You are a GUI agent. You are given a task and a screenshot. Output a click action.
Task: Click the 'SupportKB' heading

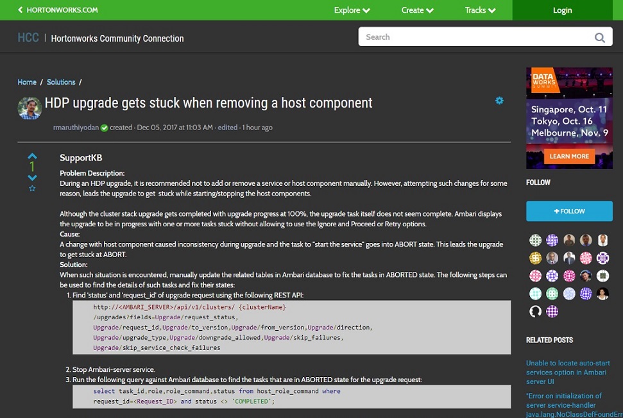tap(81, 158)
